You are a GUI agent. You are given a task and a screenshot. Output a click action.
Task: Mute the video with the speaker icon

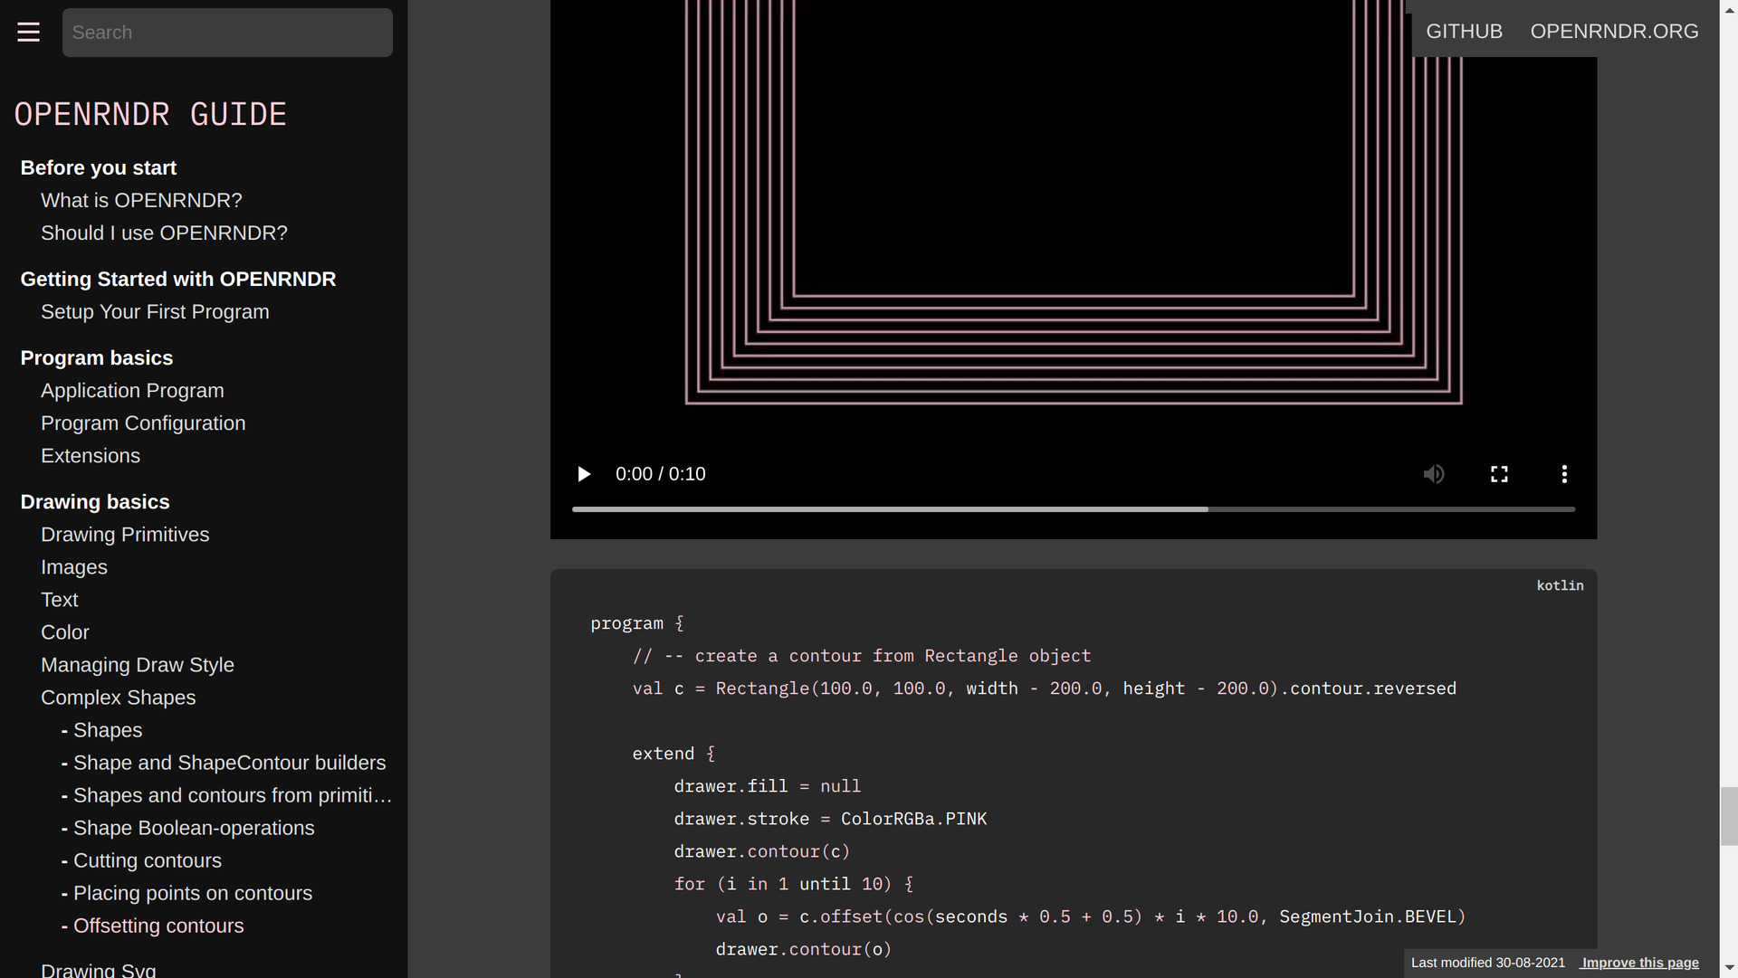click(x=1433, y=474)
